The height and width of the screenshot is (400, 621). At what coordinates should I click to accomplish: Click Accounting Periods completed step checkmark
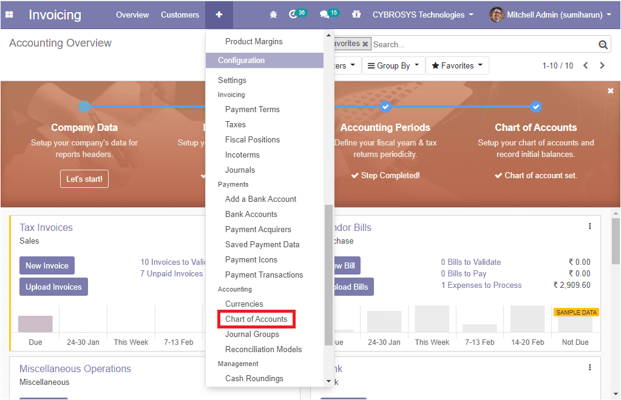click(x=385, y=107)
